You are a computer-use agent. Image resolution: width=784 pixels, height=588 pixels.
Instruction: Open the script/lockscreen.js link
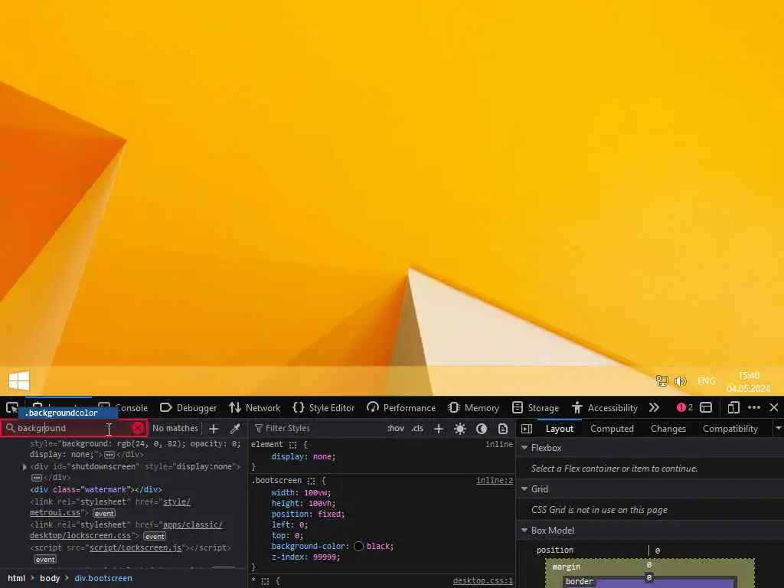(x=135, y=548)
